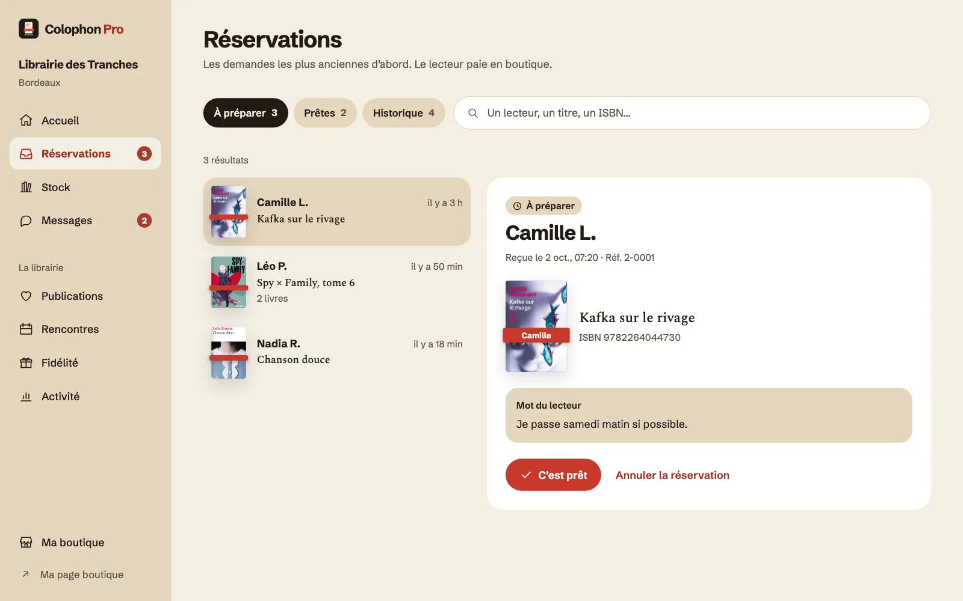Switch to the Historique tab

click(403, 113)
